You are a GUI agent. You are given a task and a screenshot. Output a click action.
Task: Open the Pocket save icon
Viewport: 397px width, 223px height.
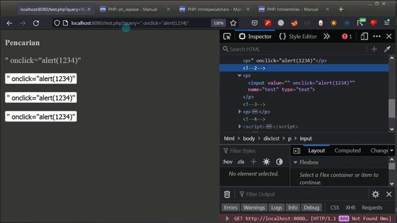[x=254, y=23]
